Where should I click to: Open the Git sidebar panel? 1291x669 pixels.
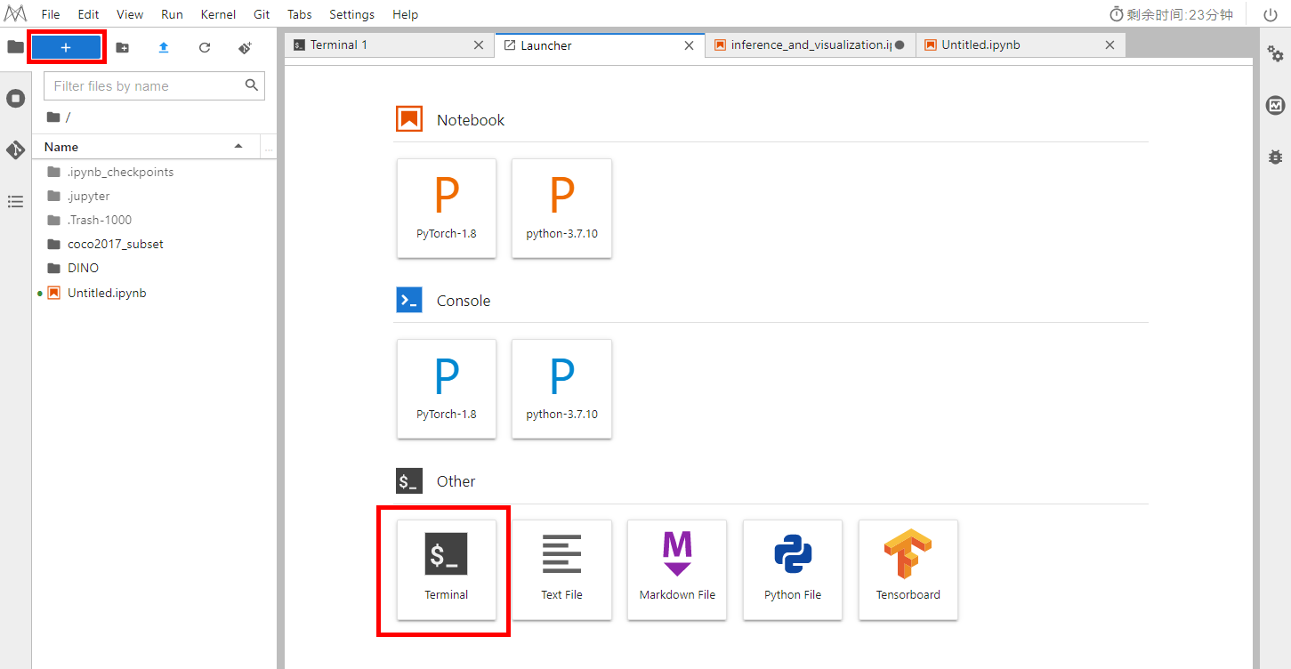15,149
